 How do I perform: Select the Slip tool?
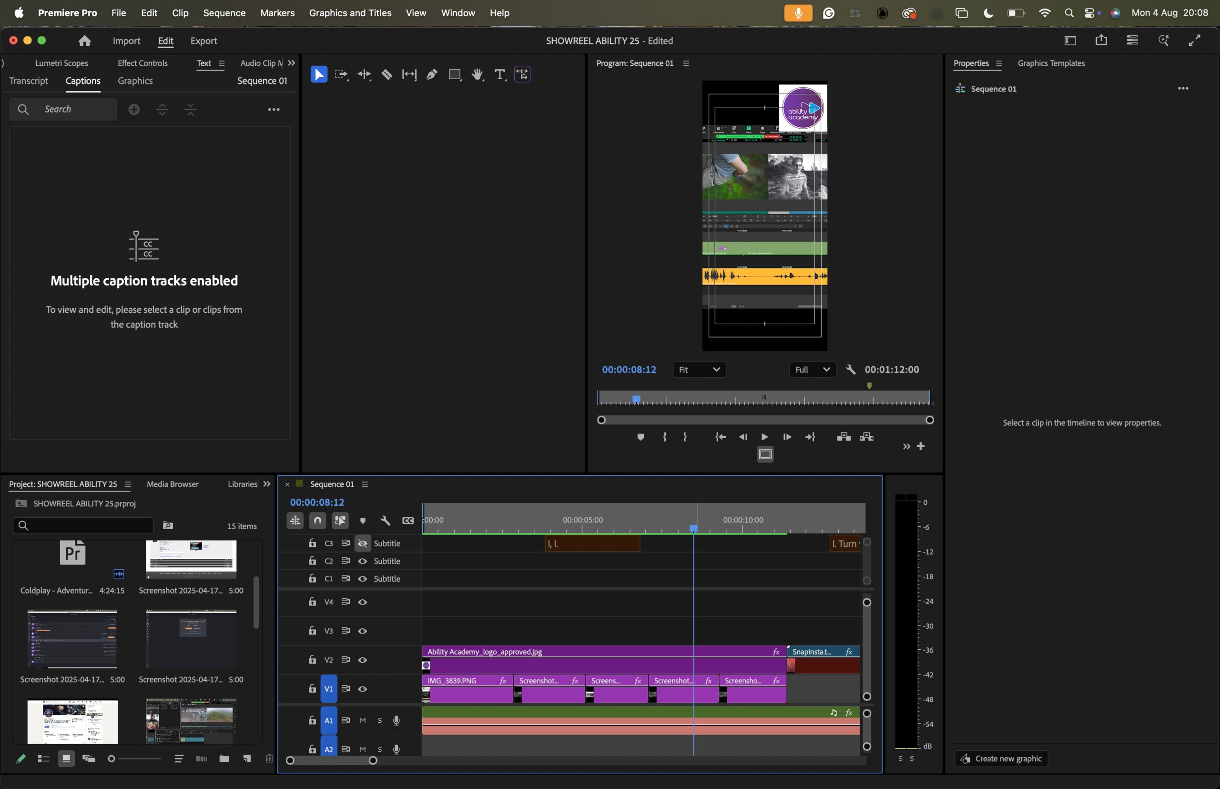click(x=409, y=75)
